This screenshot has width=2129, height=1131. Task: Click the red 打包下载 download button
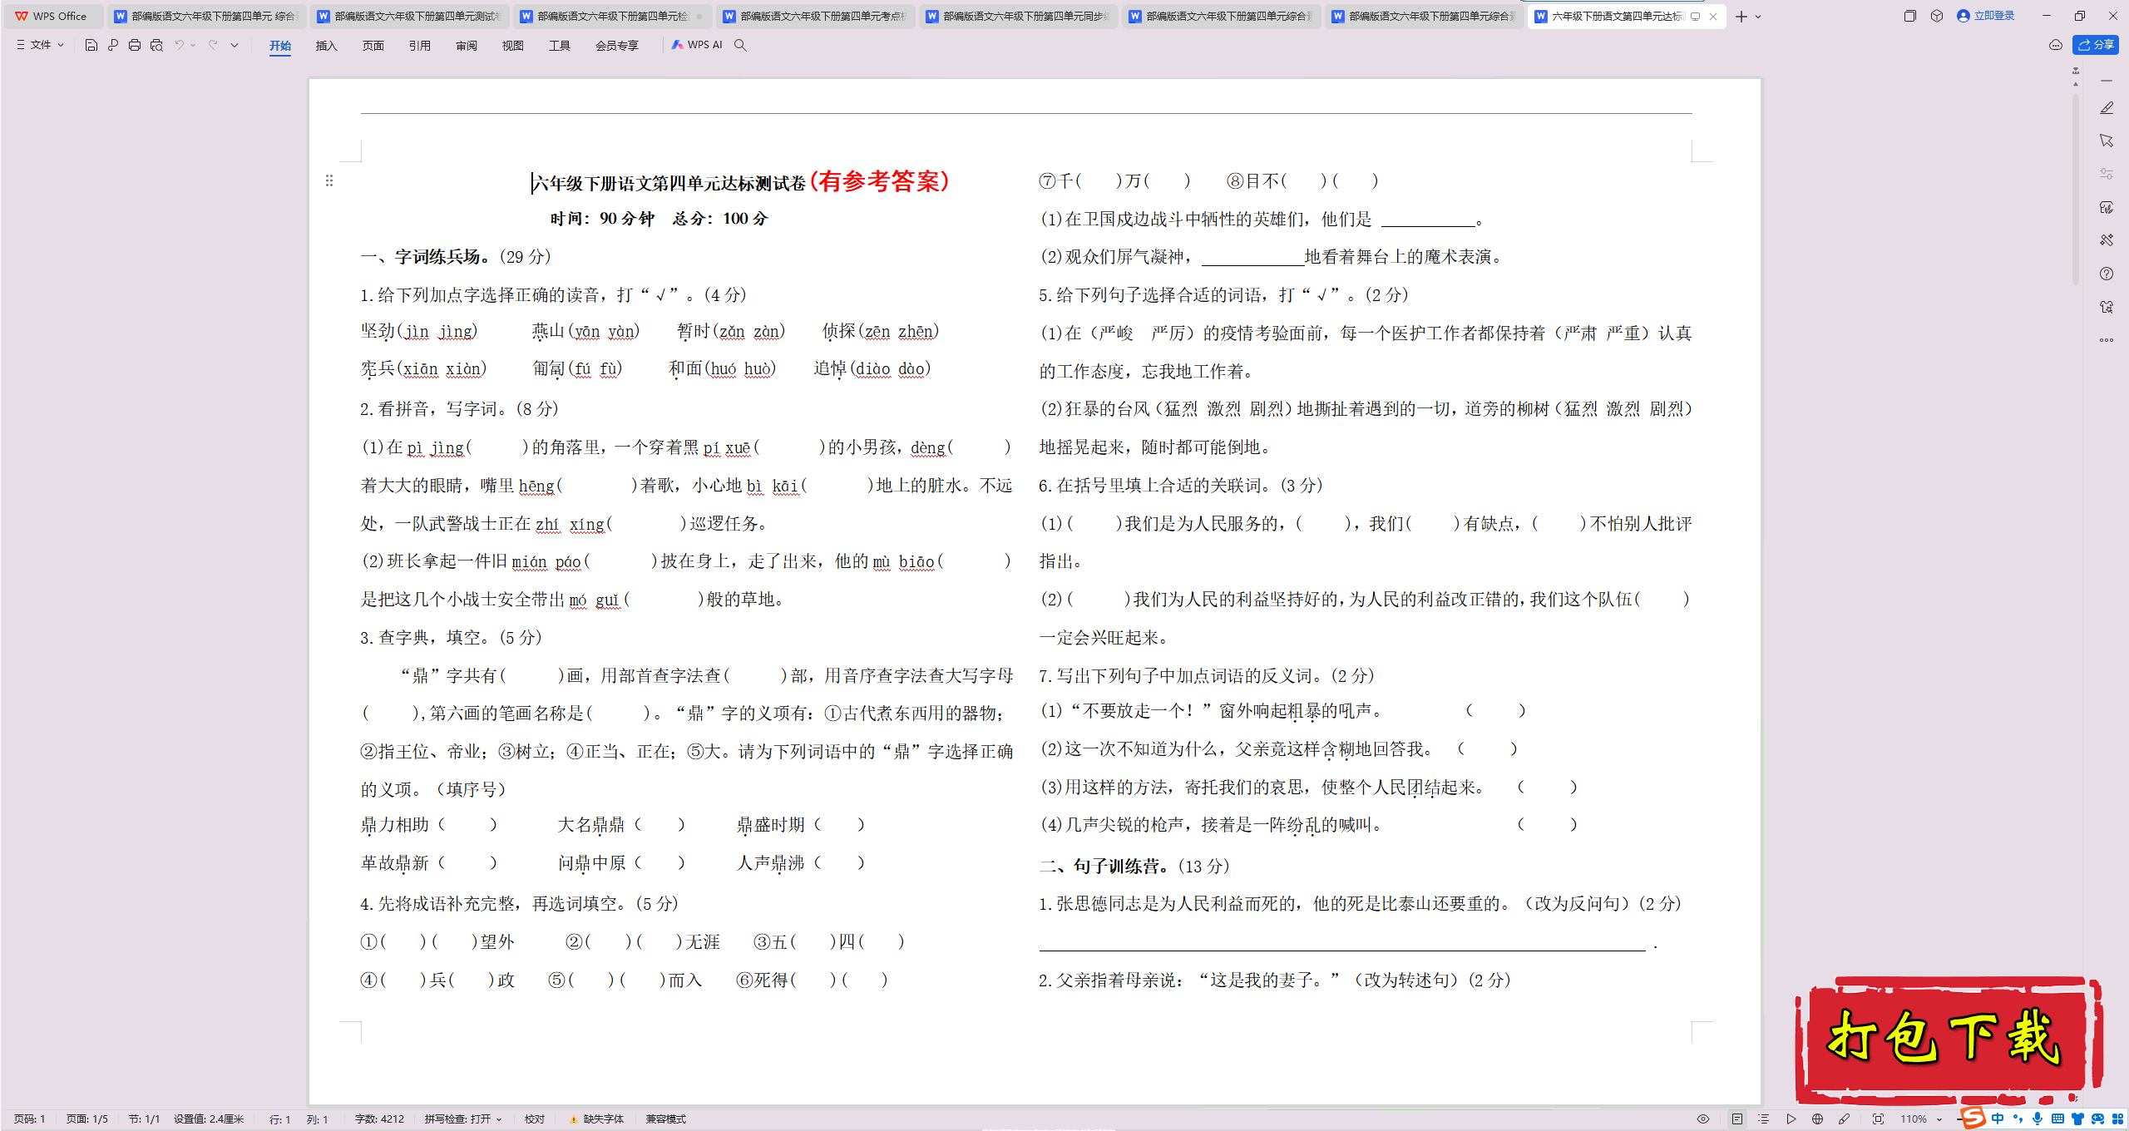(1949, 1040)
